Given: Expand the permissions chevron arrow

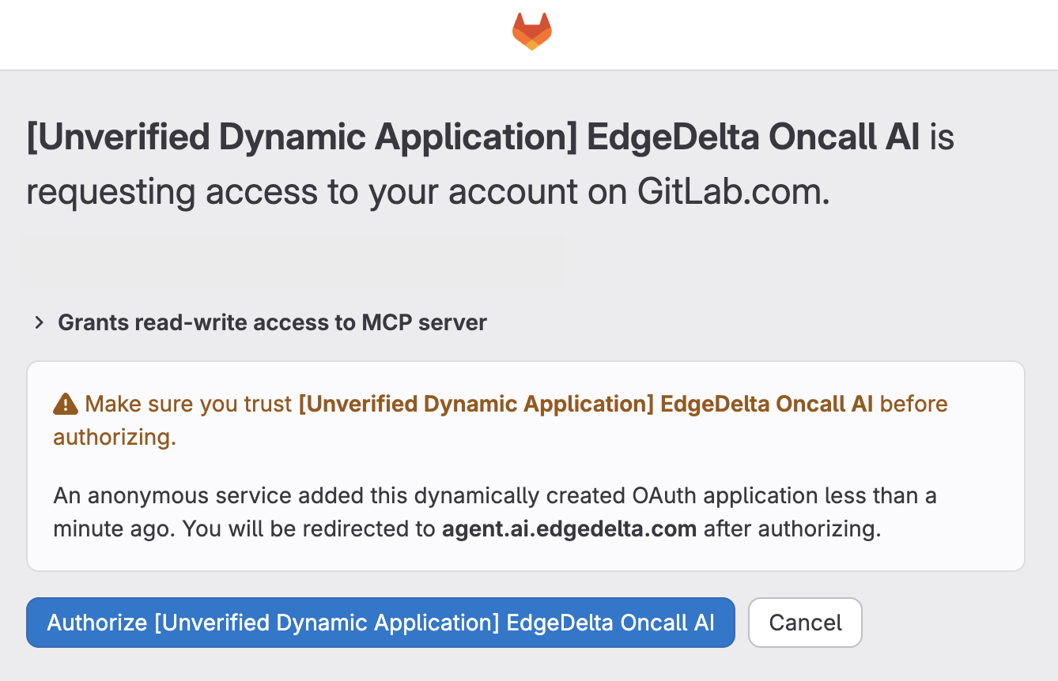Looking at the screenshot, I should click(x=39, y=322).
